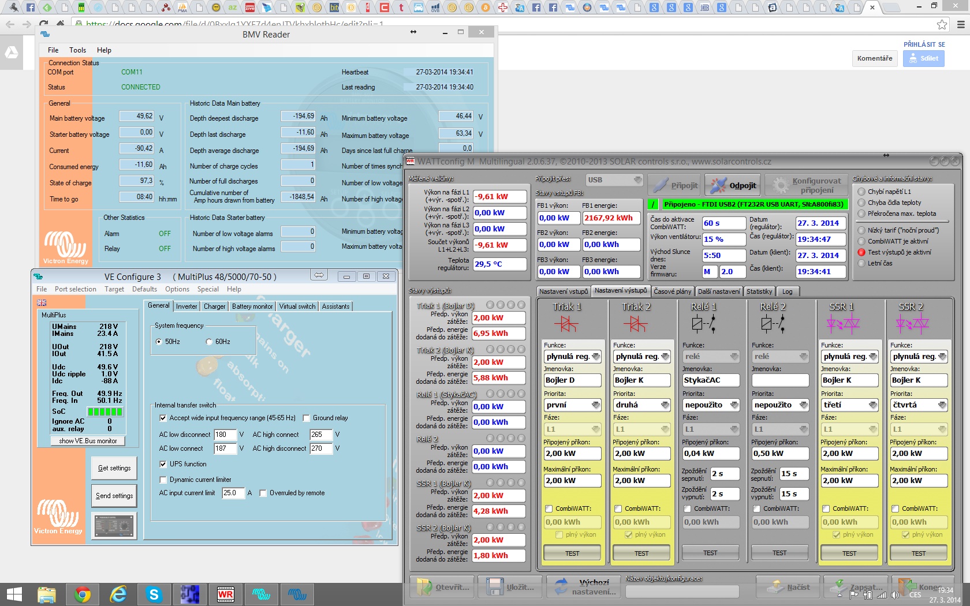Click the Otevřít open-file button
Screen dimensions: 970x606
(x=443, y=587)
